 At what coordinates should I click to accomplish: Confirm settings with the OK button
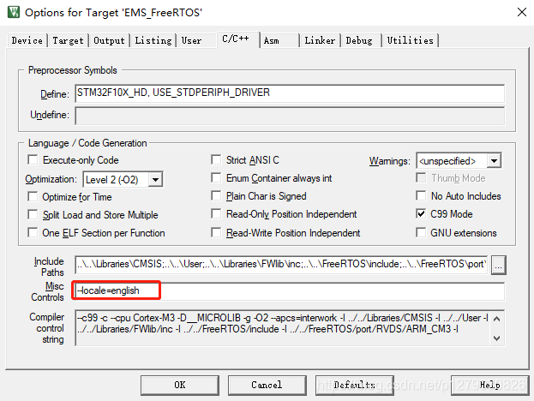click(x=180, y=385)
